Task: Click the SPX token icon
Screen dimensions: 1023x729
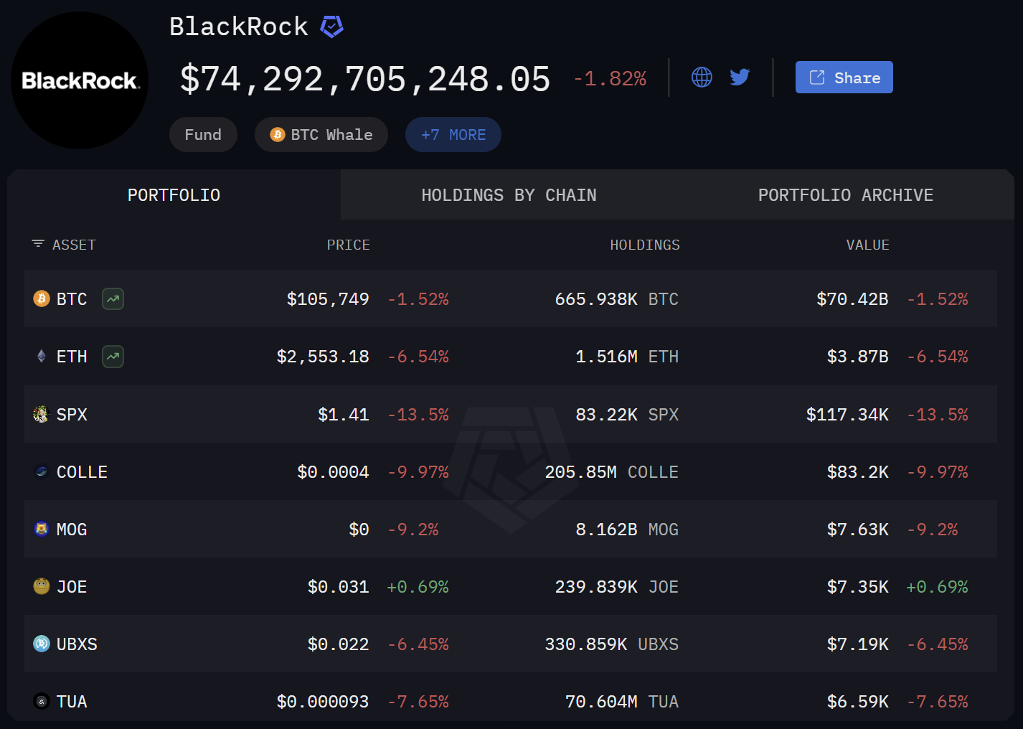Action: tap(42, 414)
